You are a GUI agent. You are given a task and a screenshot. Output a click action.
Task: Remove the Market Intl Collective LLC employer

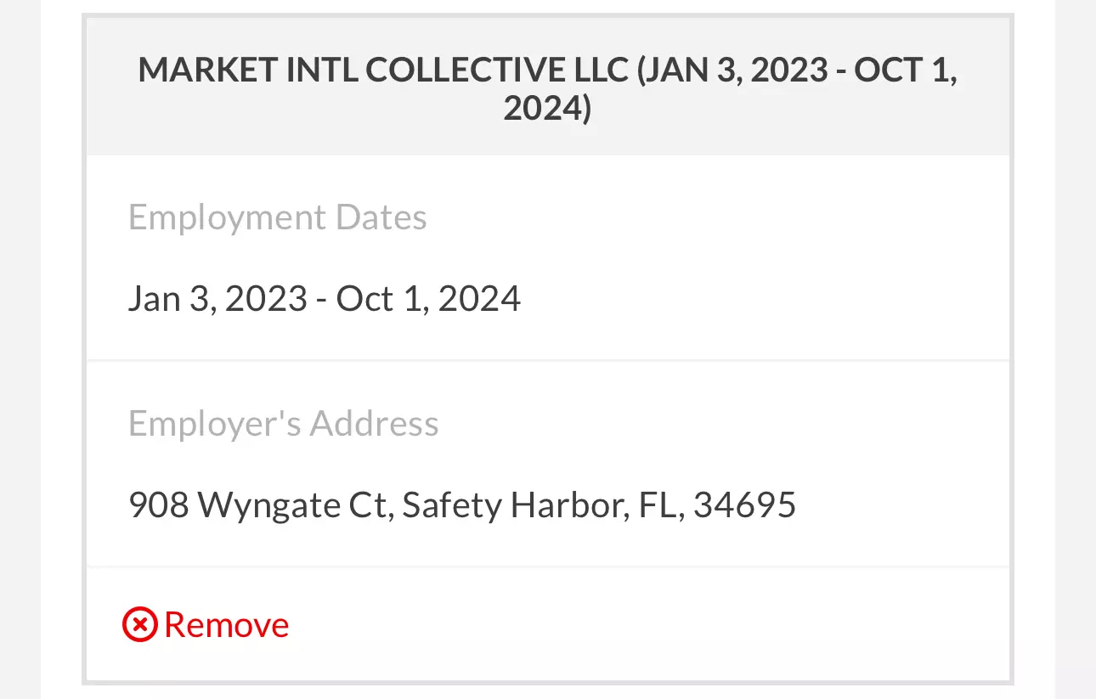click(206, 625)
